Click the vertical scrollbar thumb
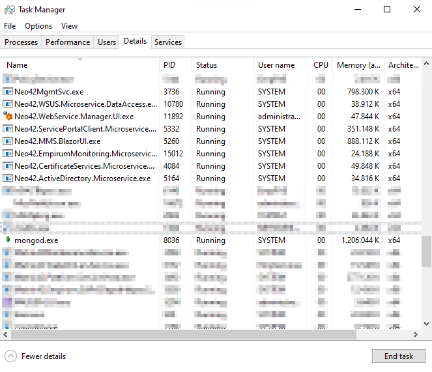The width and height of the screenshot is (432, 372). [427, 251]
